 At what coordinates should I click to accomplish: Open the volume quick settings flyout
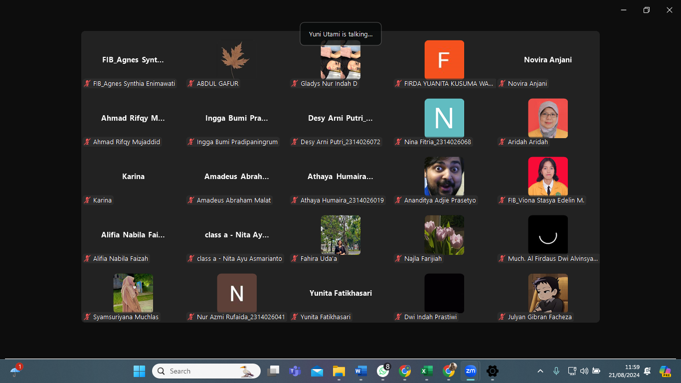[584, 371]
